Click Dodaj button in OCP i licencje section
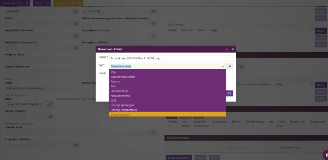The width and height of the screenshot is (328, 160). (x=320, y=31)
